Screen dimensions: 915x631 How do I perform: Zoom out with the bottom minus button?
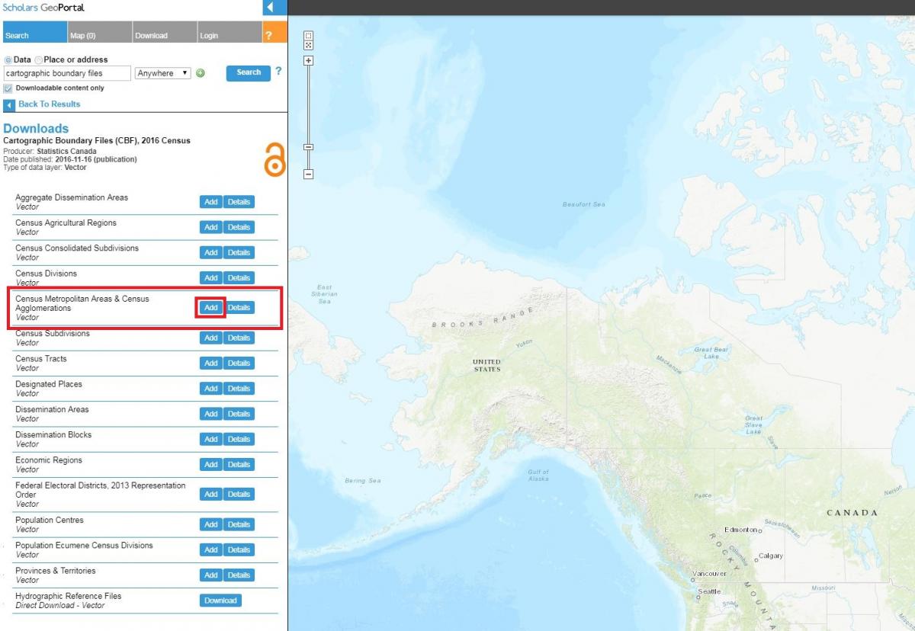tap(308, 175)
